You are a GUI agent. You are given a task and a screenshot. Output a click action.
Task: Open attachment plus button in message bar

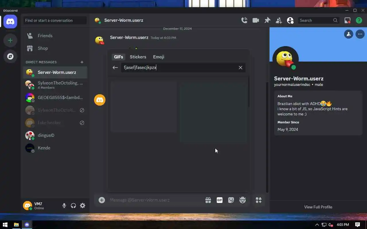102,200
